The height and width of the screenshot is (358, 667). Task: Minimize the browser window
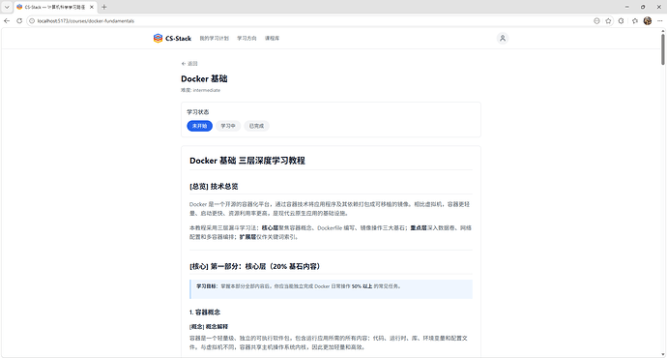click(x=626, y=7)
